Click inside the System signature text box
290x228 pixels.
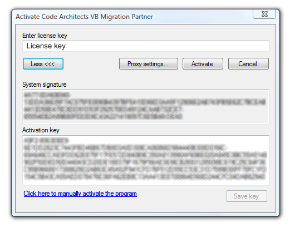[x=146, y=107]
